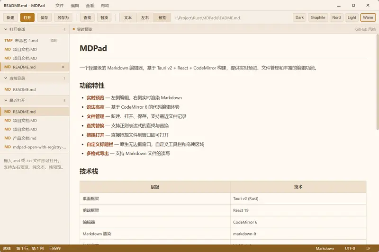Click the 打开会话 count badge 4
The height and width of the screenshot is (252, 379).
(64, 29)
